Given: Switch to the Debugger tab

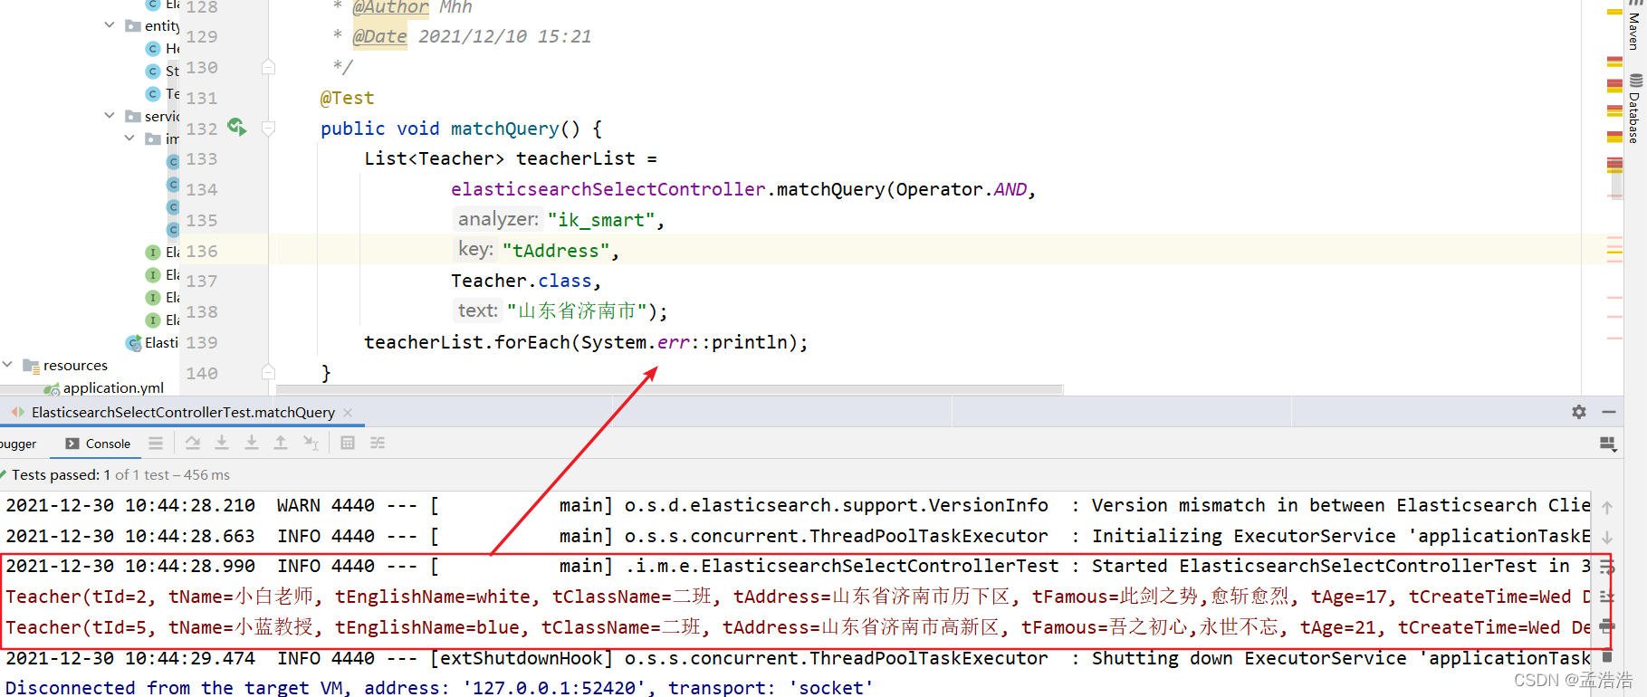Looking at the screenshot, I should tap(18, 444).
